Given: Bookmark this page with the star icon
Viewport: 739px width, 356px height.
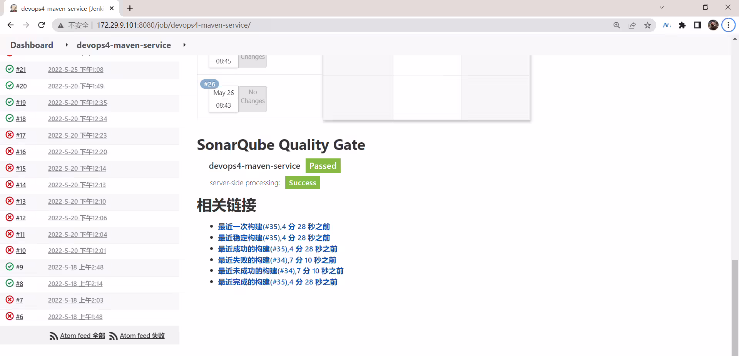Looking at the screenshot, I should tap(648, 25).
